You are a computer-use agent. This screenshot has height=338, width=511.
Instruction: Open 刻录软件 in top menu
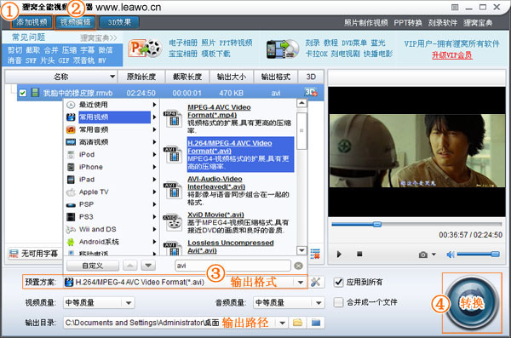coord(443,23)
